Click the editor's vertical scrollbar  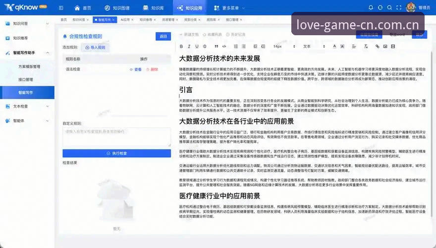[x=432, y=133]
